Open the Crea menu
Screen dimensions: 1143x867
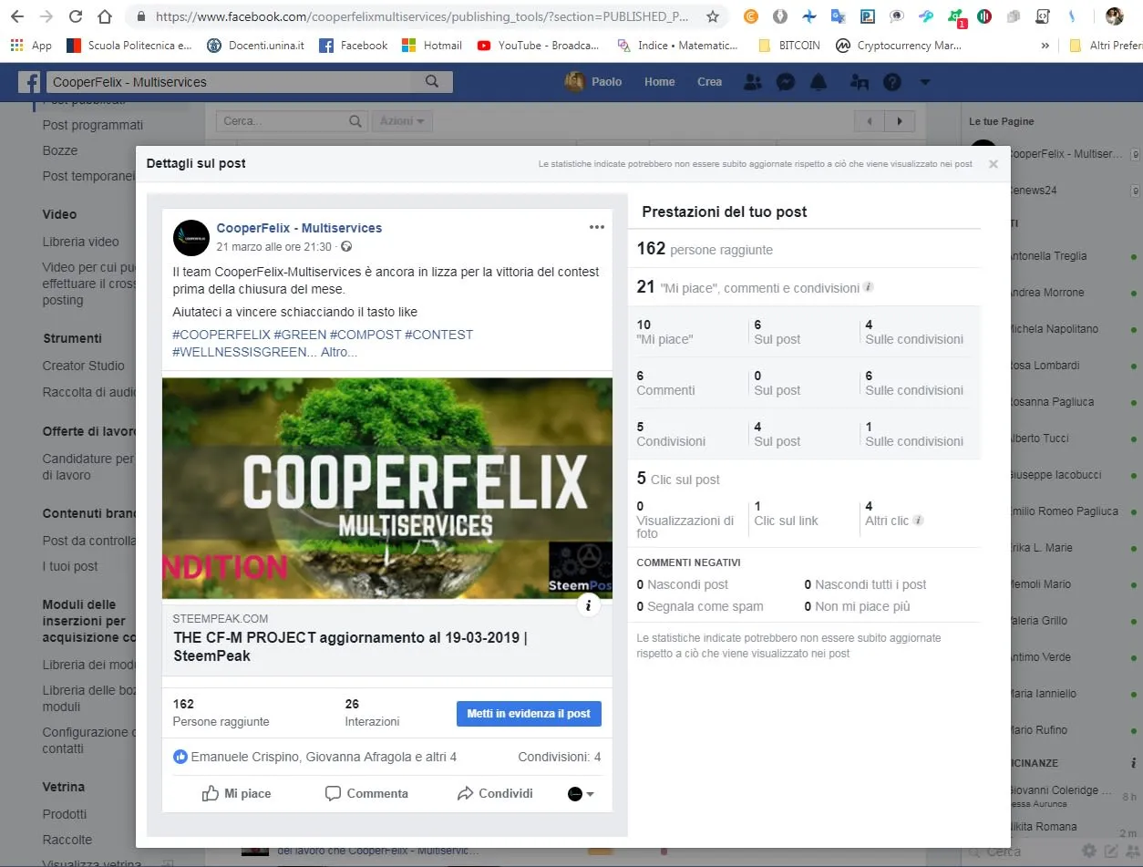click(709, 81)
